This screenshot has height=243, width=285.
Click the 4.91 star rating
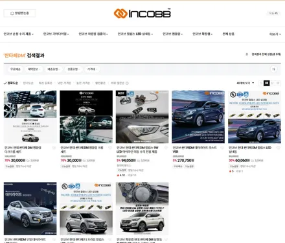(121, 175)
